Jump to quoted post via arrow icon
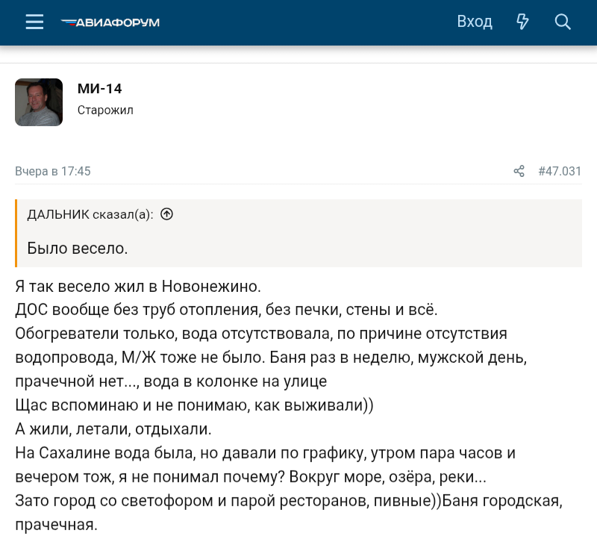 click(166, 214)
